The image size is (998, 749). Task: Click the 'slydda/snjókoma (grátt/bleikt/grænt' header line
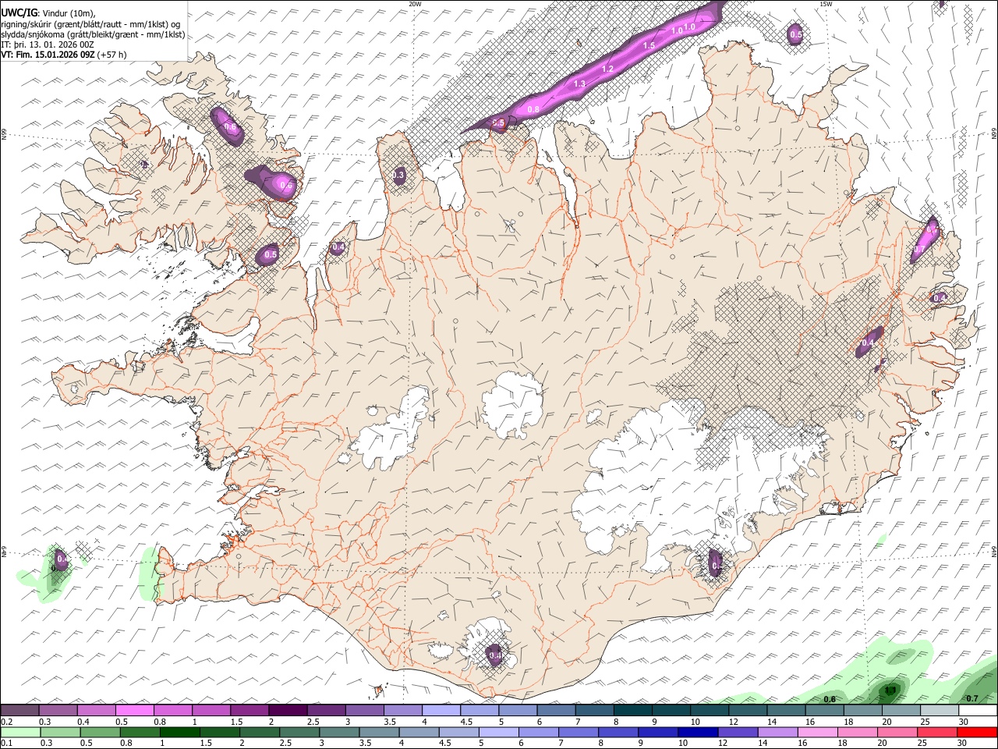click(93, 34)
